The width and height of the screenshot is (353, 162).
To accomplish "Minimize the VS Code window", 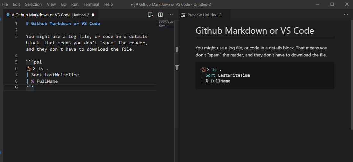I will coord(317,4).
